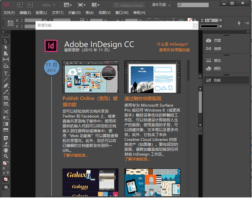Click Publish Online（预览）增强功能 heading link

(90, 101)
